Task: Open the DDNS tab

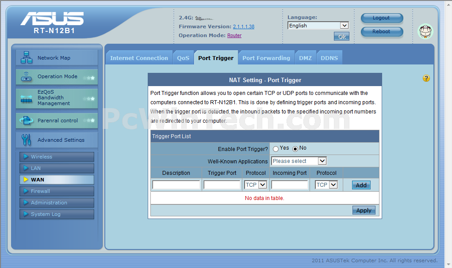Action: tap(329, 58)
